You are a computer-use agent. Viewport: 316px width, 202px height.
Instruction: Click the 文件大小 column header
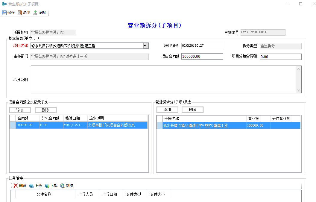(x=159, y=194)
